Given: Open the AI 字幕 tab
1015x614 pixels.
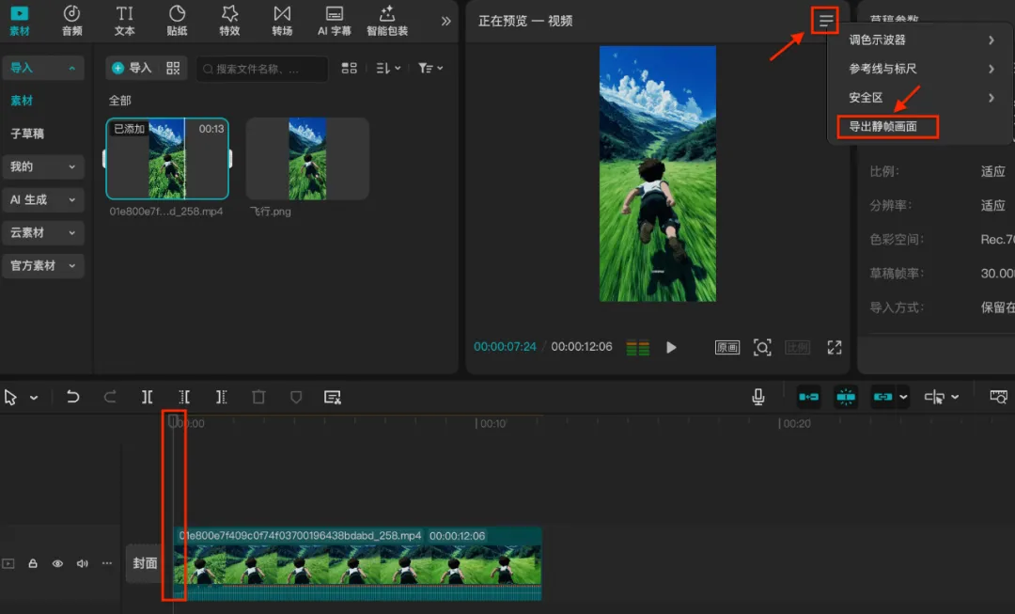Looking at the screenshot, I should click(x=334, y=21).
